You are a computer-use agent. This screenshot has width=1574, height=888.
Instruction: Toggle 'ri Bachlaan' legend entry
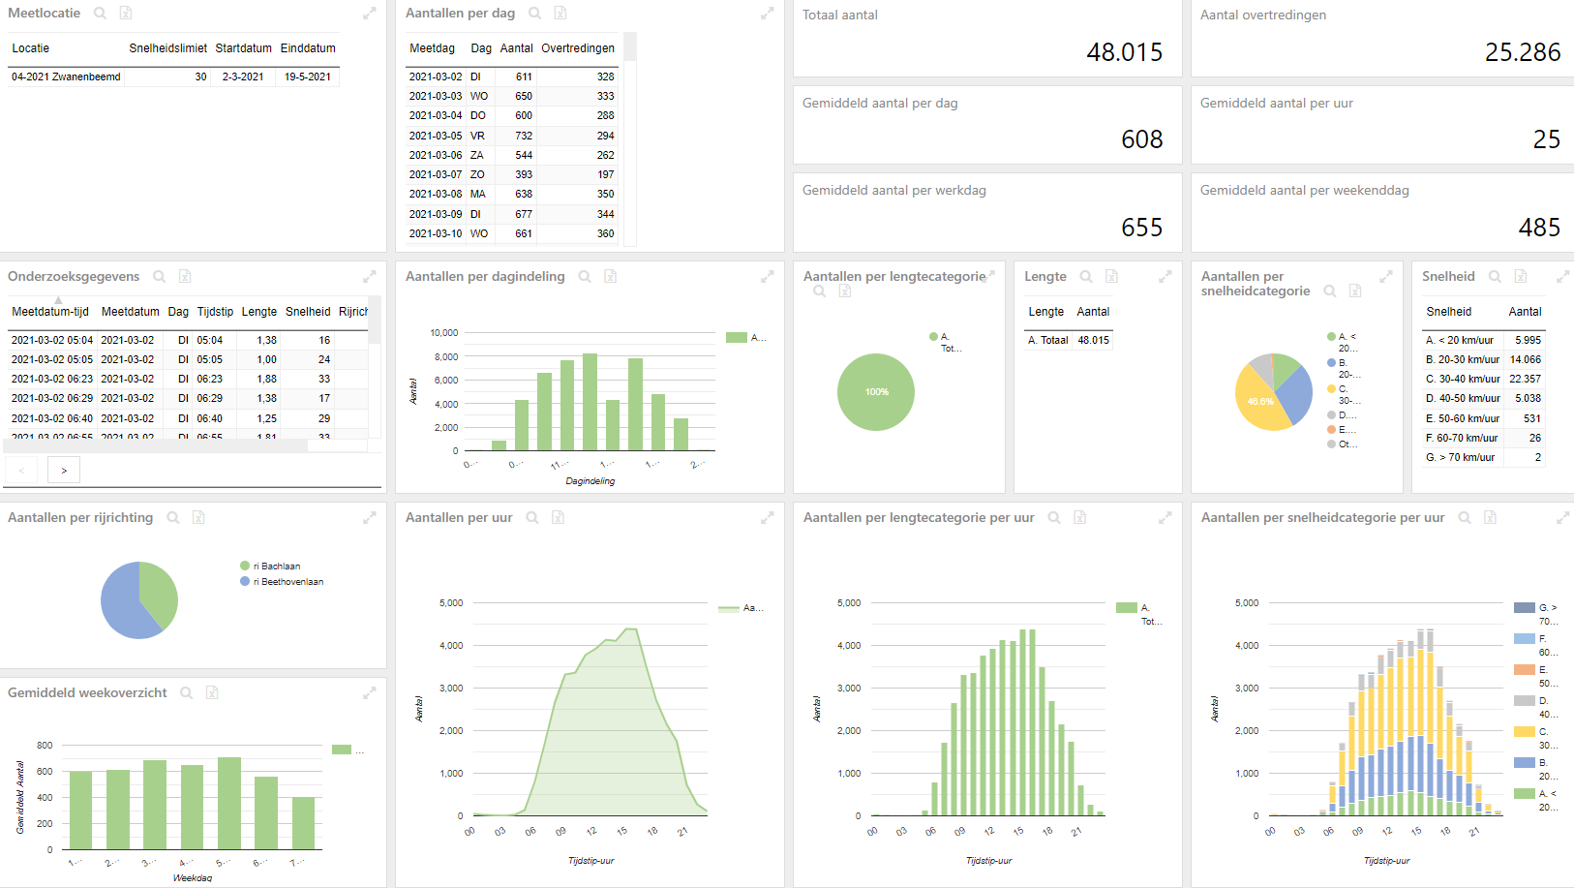click(x=270, y=566)
